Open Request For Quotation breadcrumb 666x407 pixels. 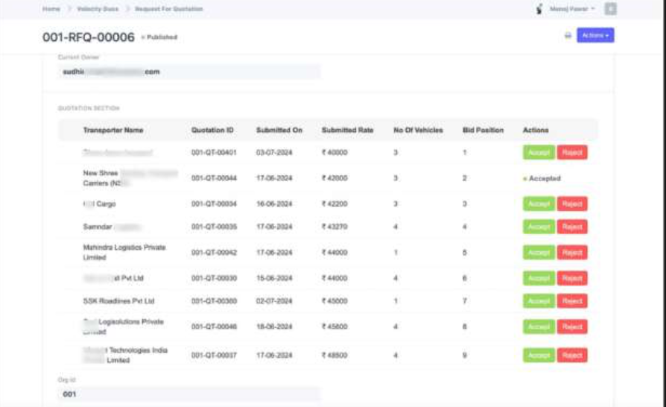click(168, 9)
